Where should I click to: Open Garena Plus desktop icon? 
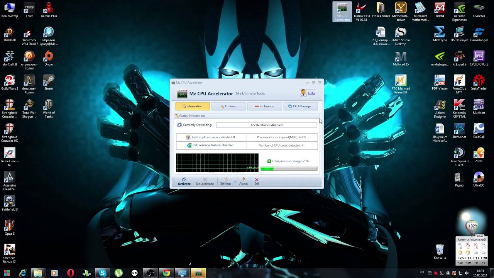49,10
